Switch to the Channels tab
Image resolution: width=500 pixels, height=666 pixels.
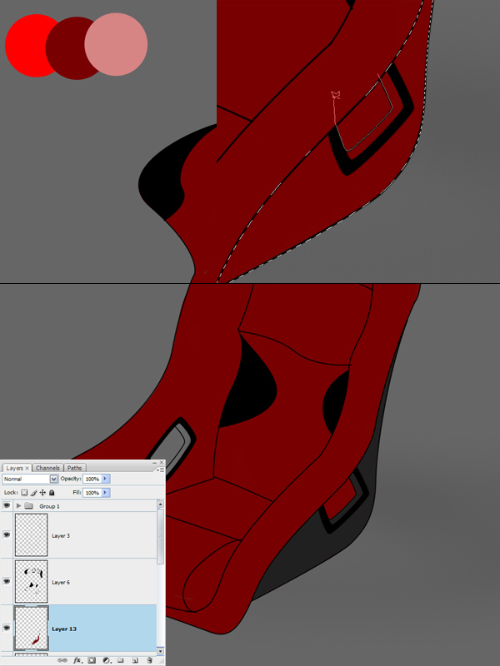click(47, 468)
